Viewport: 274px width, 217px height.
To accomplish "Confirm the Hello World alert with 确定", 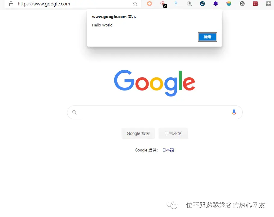I will point(208,37).
